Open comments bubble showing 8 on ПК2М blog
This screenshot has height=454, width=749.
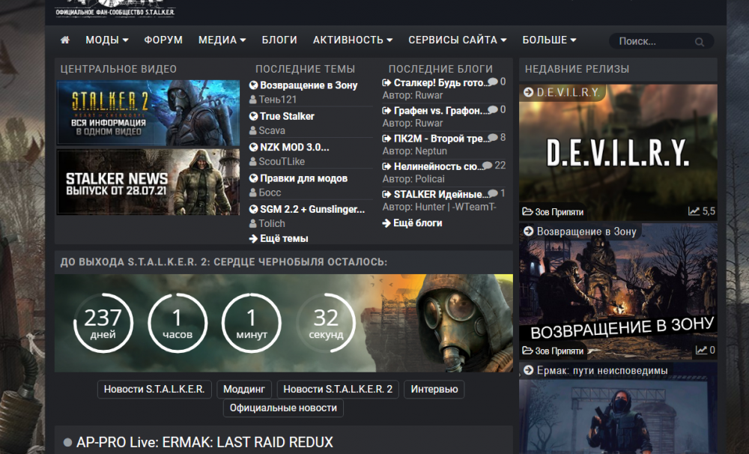point(491,137)
